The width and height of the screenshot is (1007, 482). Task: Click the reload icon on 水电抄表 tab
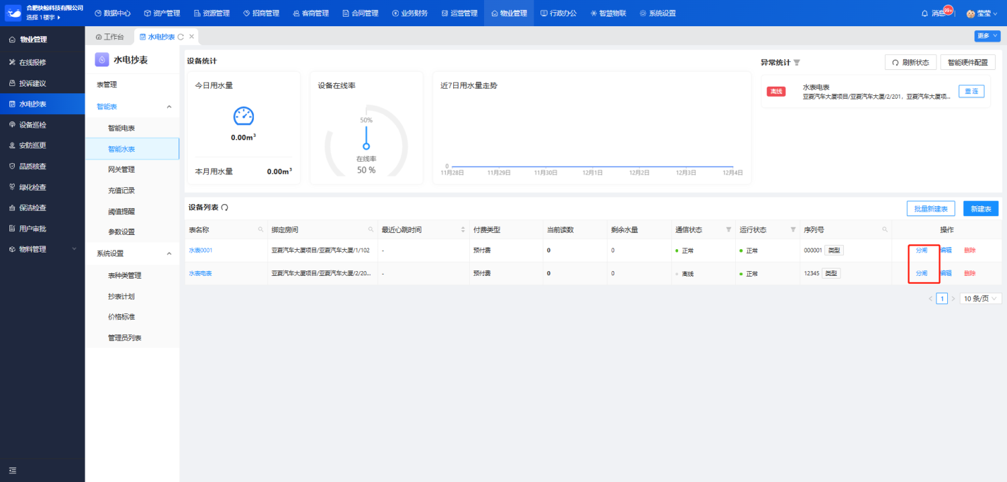(x=181, y=37)
